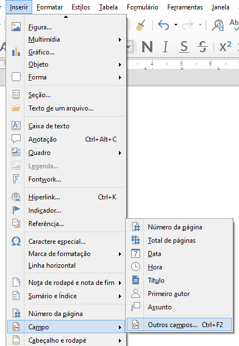The width and height of the screenshot is (239, 346).
Task: Click the Clone Formatting paintbrush icon
Action: pos(141,24)
